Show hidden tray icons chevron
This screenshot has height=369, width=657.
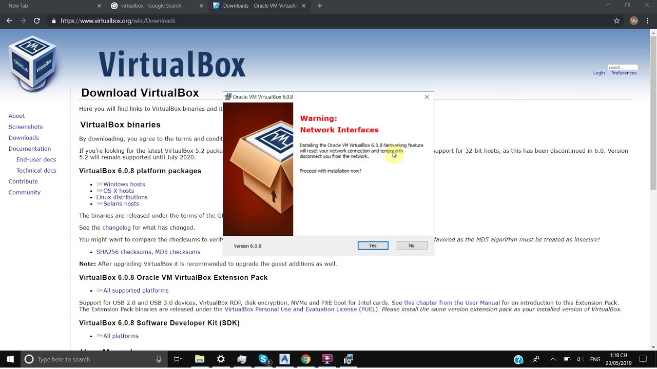point(553,359)
